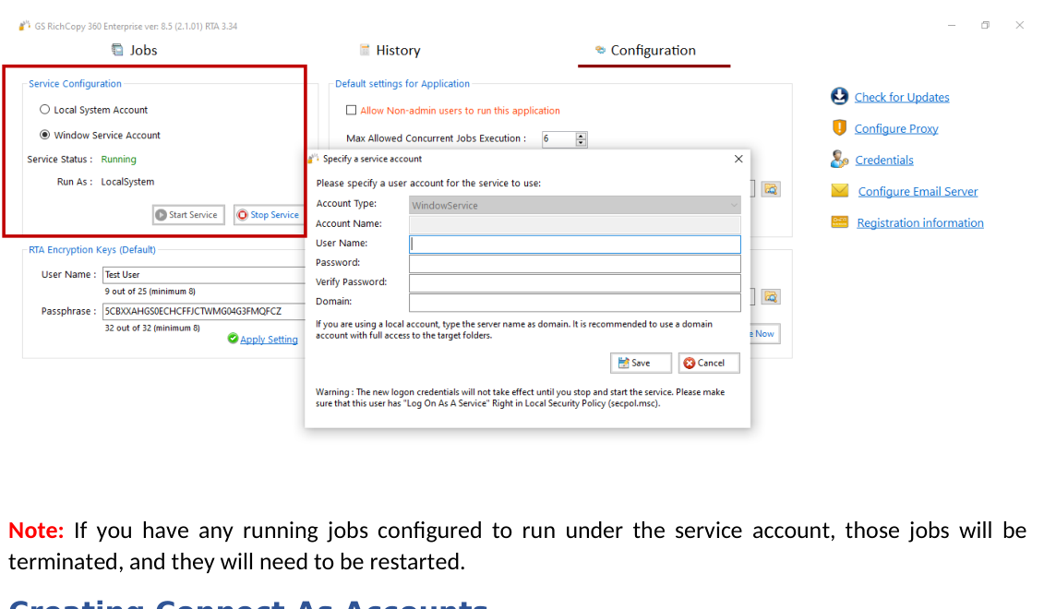Screen dimensions: 1056x609
Task: Click the green check icon beside Apply Setting
Action: pos(233,339)
